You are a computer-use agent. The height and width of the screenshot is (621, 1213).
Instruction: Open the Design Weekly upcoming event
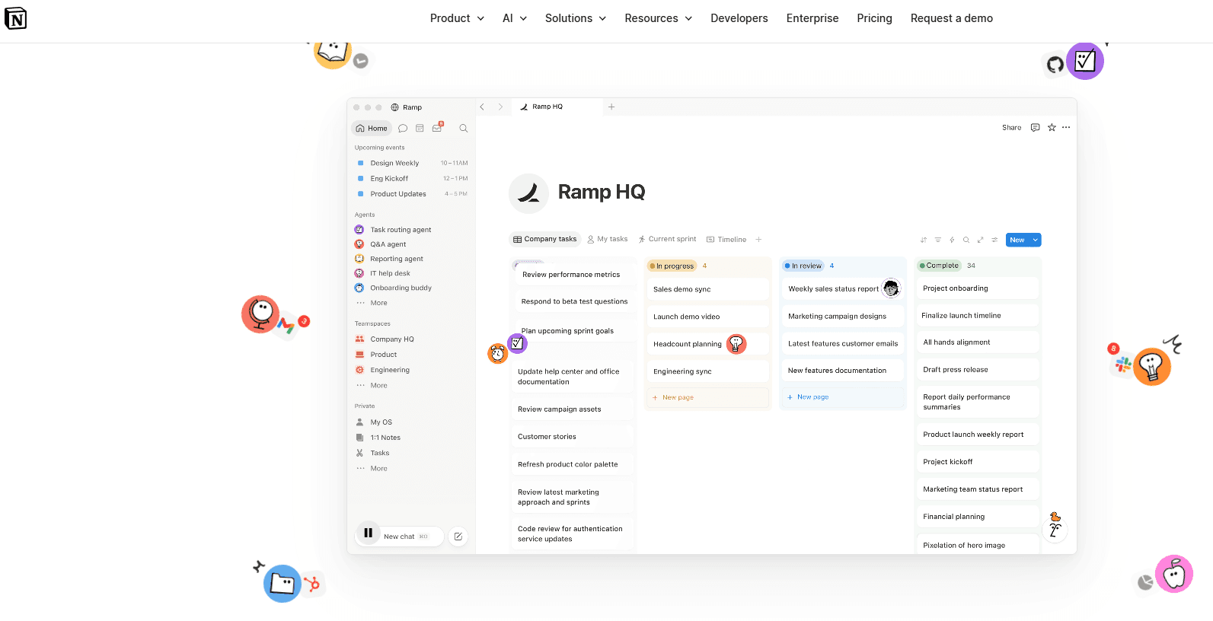click(411, 164)
